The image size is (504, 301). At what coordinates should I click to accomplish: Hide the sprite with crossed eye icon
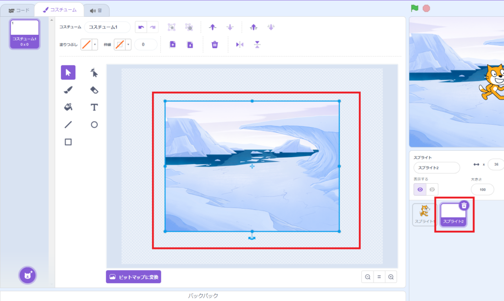coord(432,189)
